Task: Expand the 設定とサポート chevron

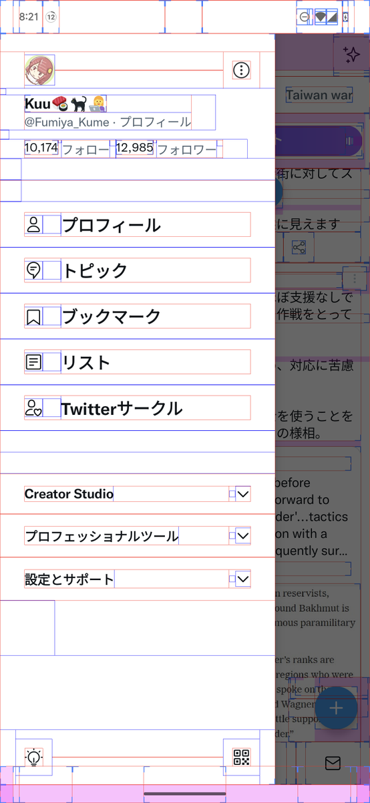Action: [x=243, y=579]
